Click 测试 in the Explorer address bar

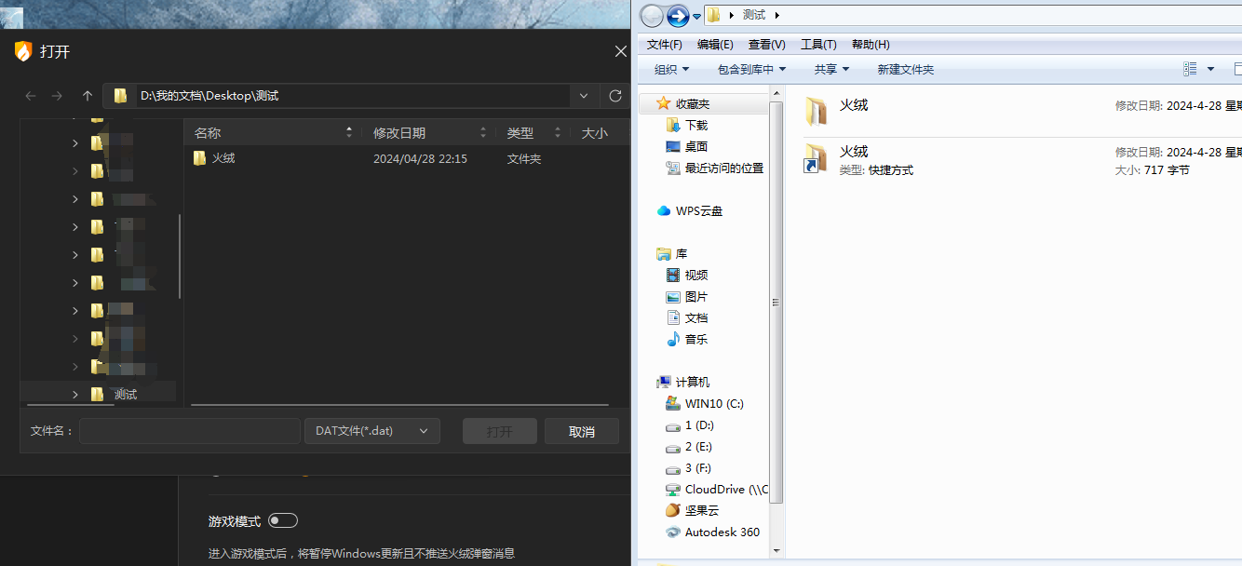coord(754,15)
